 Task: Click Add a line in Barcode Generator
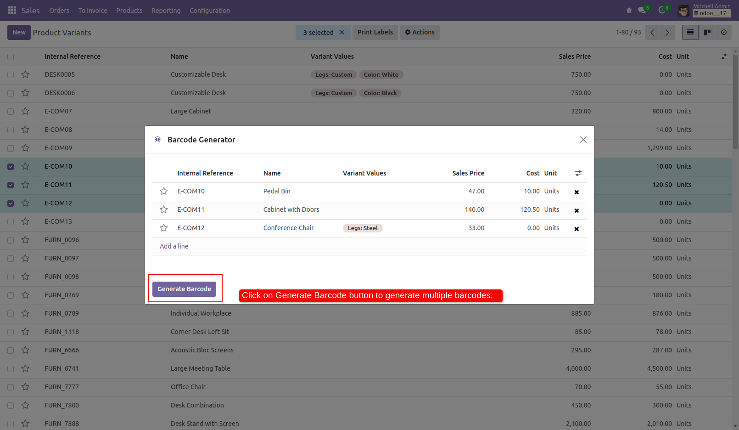coord(174,246)
